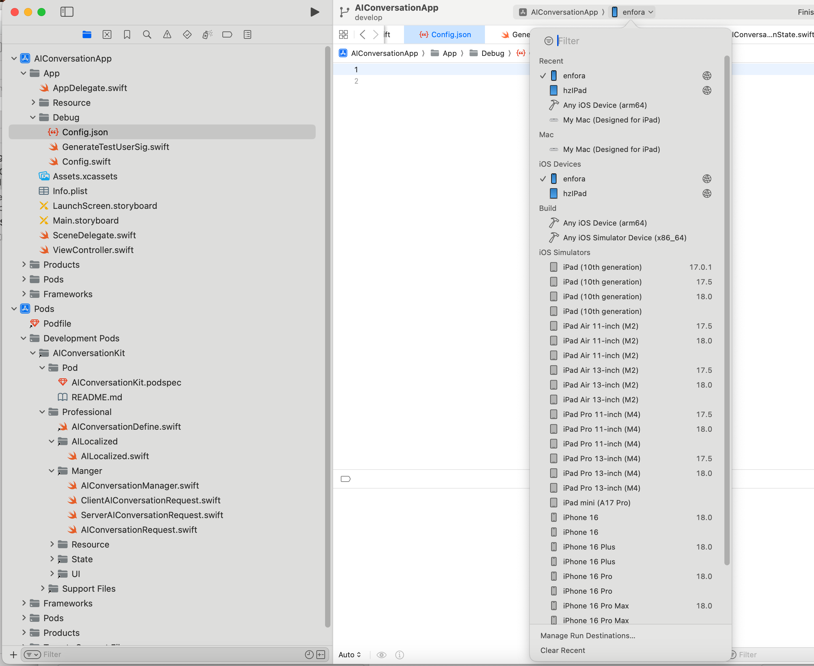Screen dimensions: 814x666
Task: Open the Report navigator icon
Action: click(247, 34)
